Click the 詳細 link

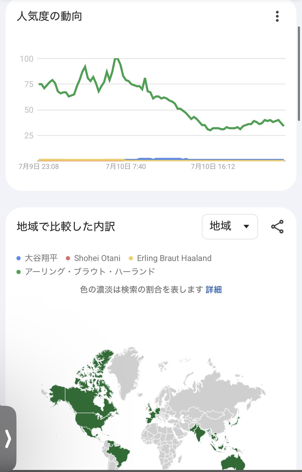[x=214, y=290]
